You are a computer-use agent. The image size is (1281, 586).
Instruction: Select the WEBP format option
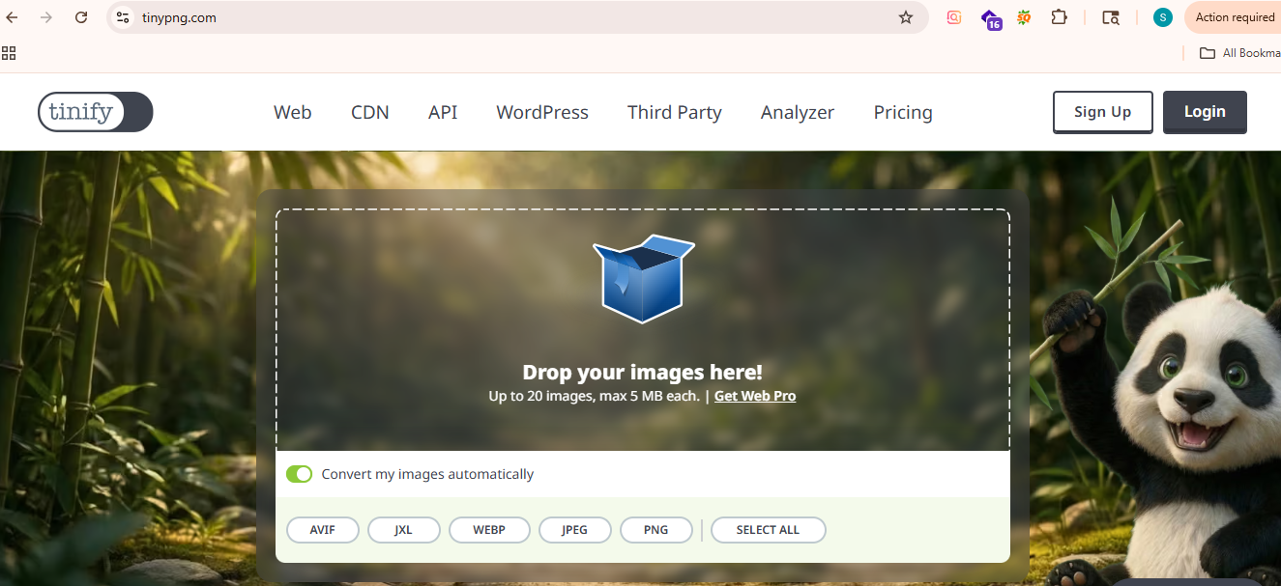click(489, 530)
